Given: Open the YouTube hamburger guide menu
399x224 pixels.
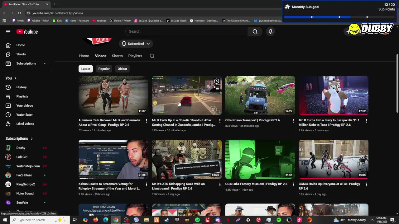Looking at the screenshot, I should click(x=8, y=31).
